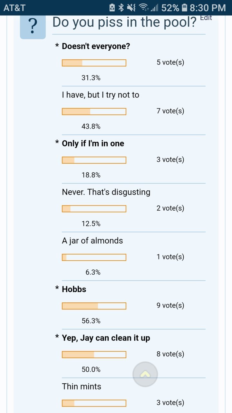Tap "Yep, Jay can clean it up"
This screenshot has height=413, width=232.
[106, 338]
